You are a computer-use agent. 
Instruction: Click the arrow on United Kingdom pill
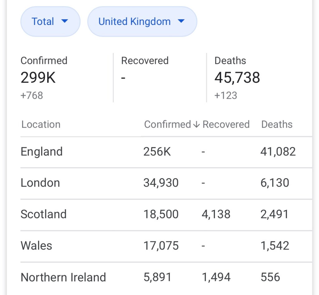pos(181,21)
